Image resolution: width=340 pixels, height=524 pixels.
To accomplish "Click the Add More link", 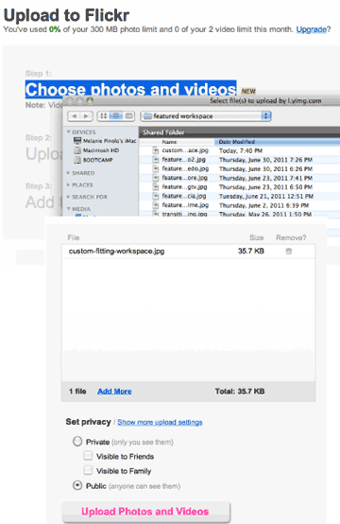I will 114,392.
